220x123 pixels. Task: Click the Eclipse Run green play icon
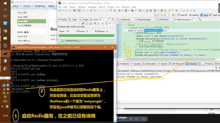click(x=126, y=11)
